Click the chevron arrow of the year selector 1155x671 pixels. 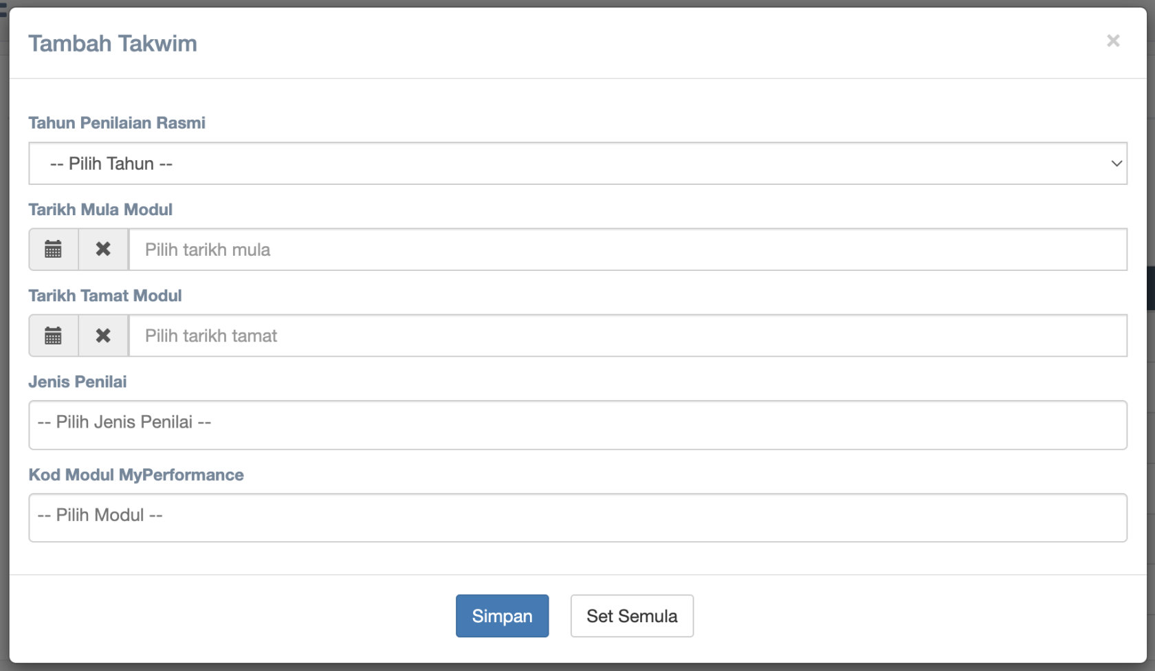[x=1116, y=164]
